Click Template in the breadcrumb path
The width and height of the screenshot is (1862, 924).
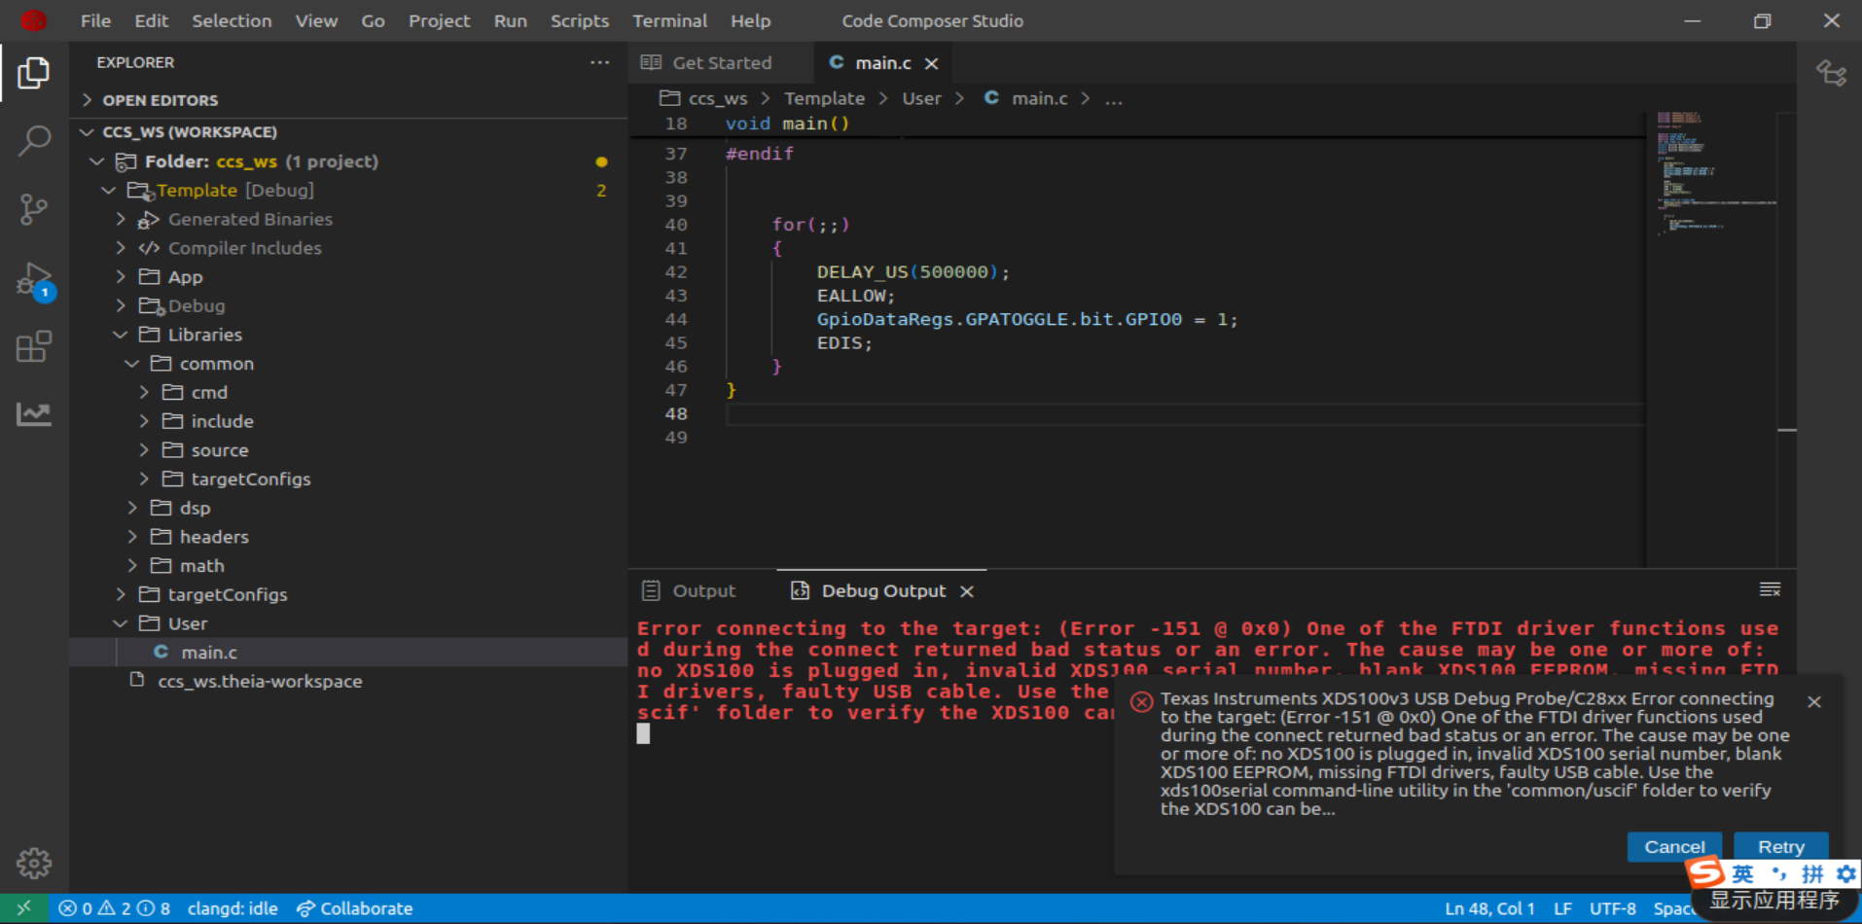pos(824,98)
